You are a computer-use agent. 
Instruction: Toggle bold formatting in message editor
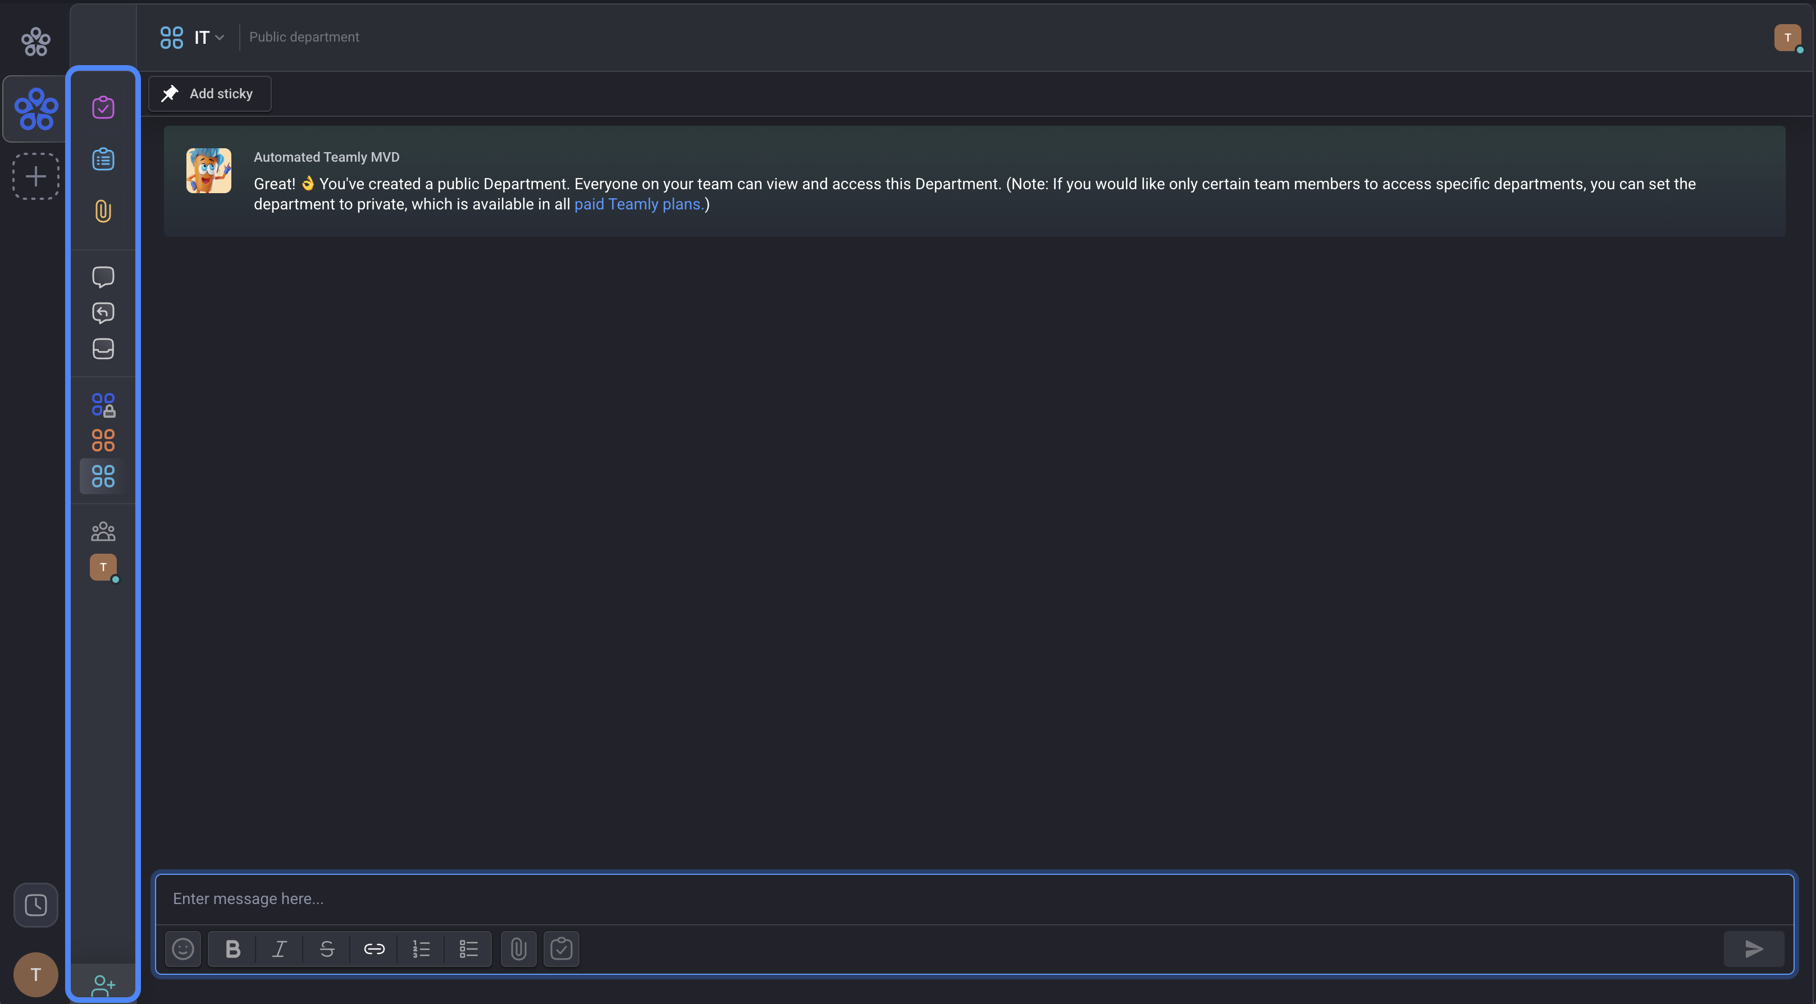pyautogui.click(x=232, y=949)
